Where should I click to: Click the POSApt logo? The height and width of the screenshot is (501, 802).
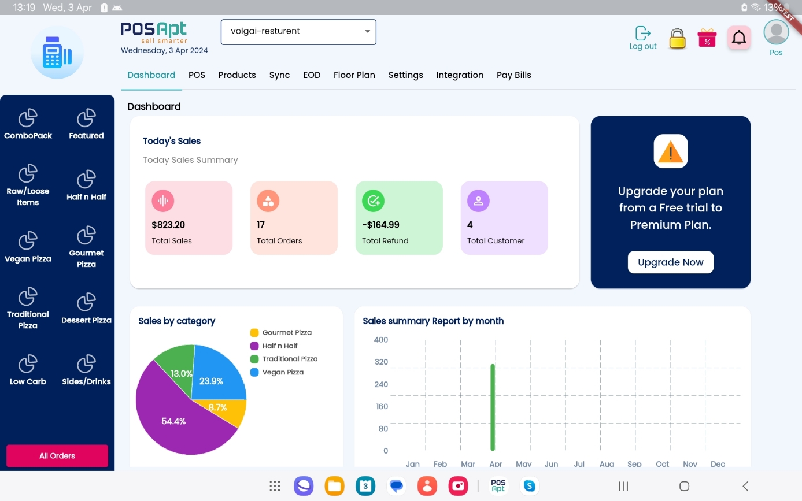pyautogui.click(x=153, y=32)
